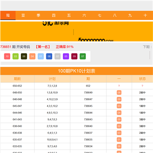Select the 650-652 plan row
Viewport: 153px width, 153px height.
76,86
